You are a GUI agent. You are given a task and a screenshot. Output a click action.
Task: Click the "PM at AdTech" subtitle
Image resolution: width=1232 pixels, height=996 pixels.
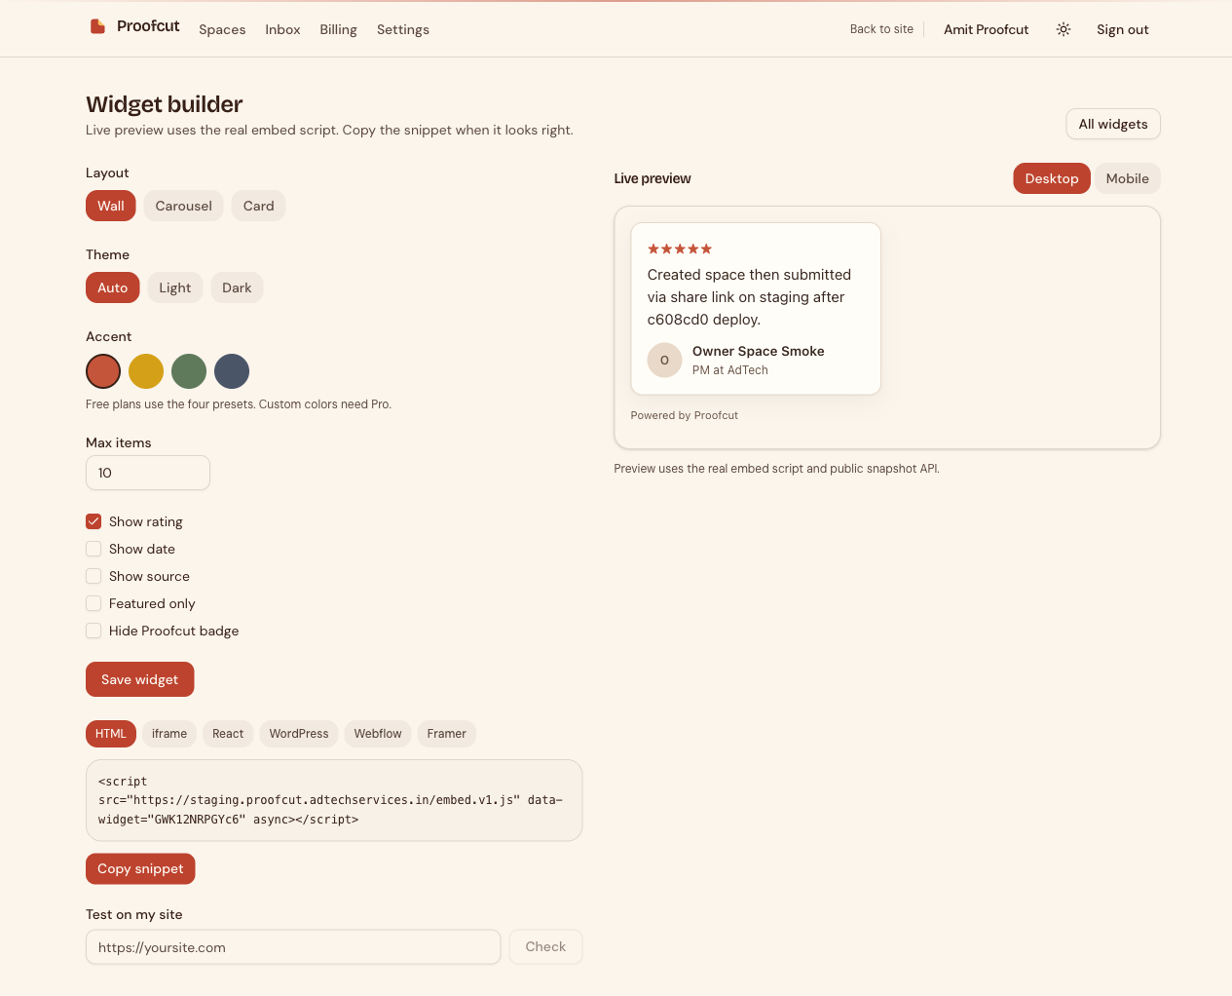pyautogui.click(x=730, y=370)
